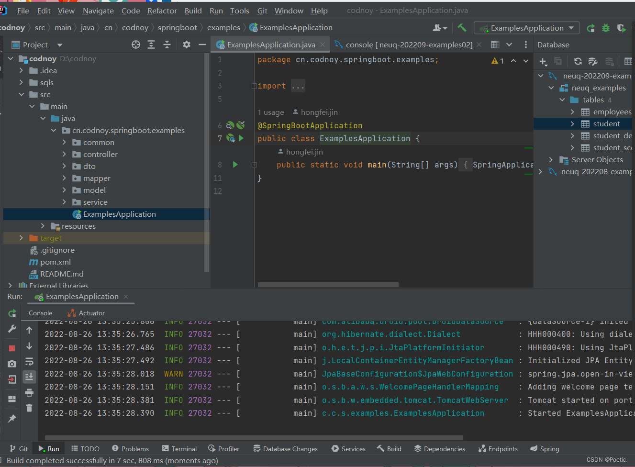Viewport: 635px width, 467px height.
Task: Click the Rerun ExamplesApplication icon
Action: click(x=12, y=313)
